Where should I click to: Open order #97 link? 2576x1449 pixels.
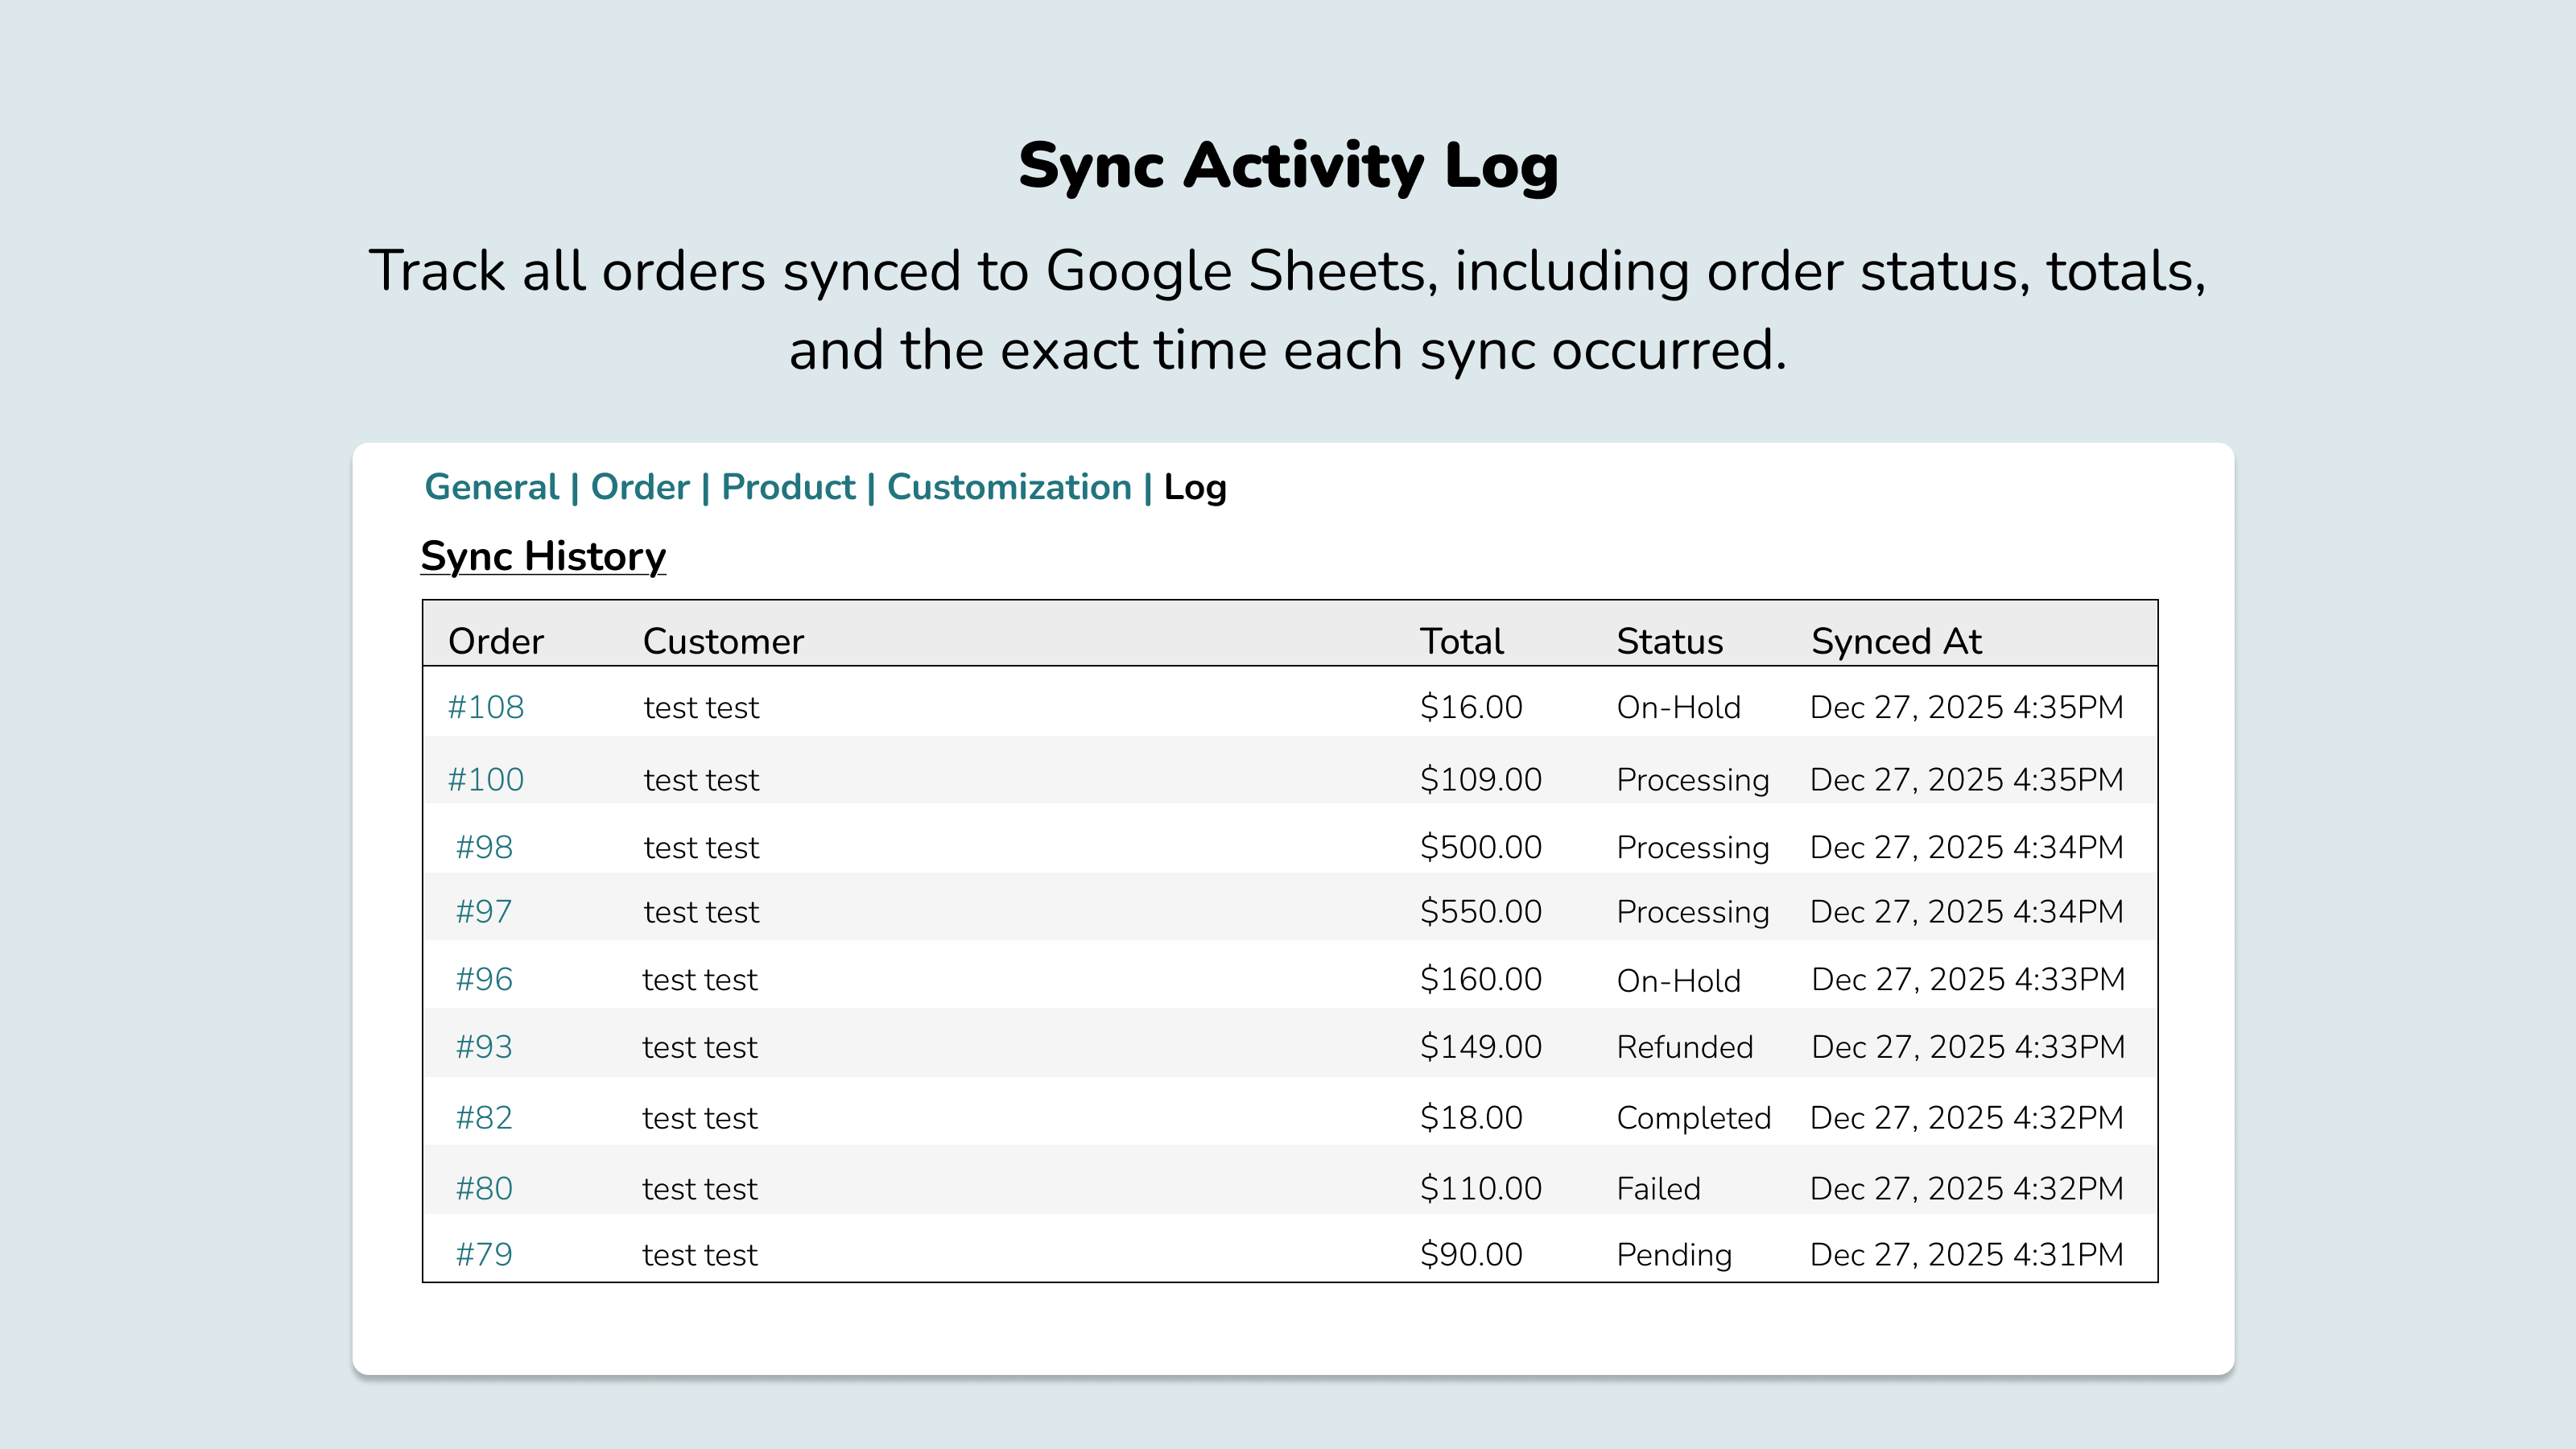[x=484, y=911]
